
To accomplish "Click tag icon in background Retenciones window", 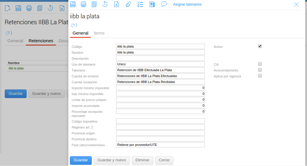I will click(7, 33).
